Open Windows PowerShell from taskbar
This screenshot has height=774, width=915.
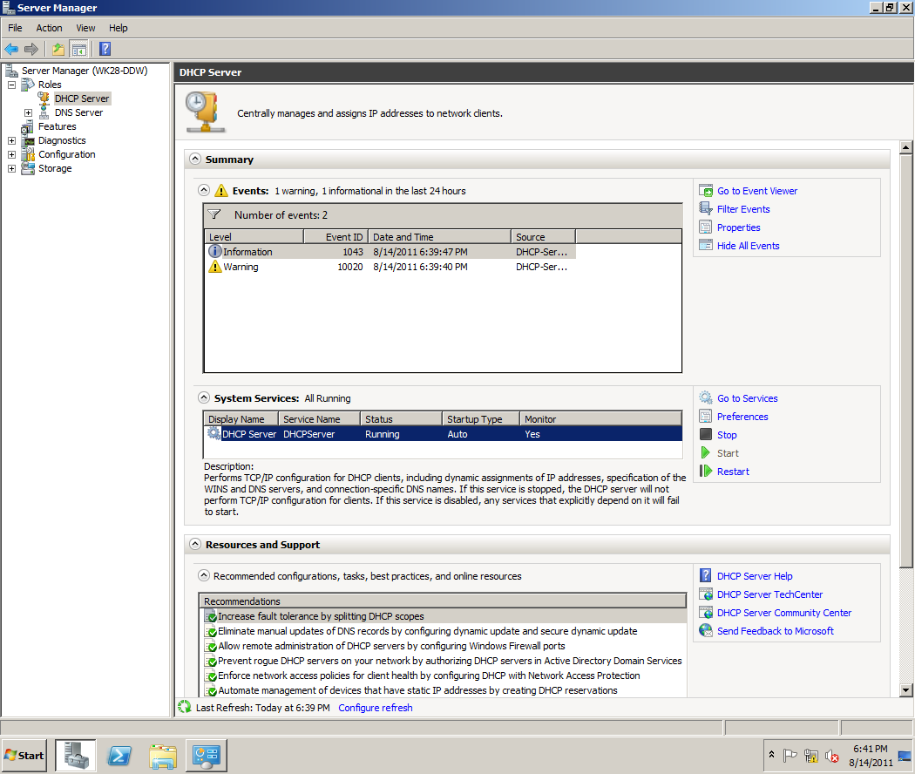coord(119,756)
